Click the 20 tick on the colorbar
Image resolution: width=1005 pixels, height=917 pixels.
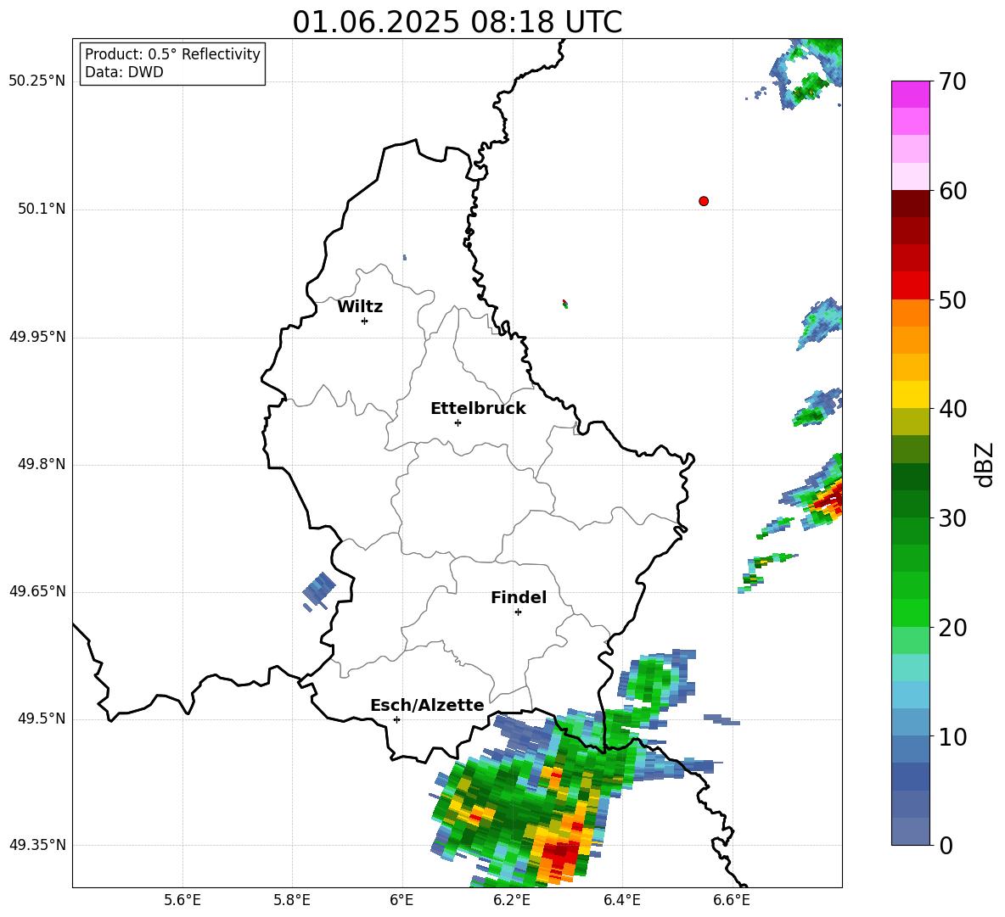pyautogui.click(x=952, y=627)
